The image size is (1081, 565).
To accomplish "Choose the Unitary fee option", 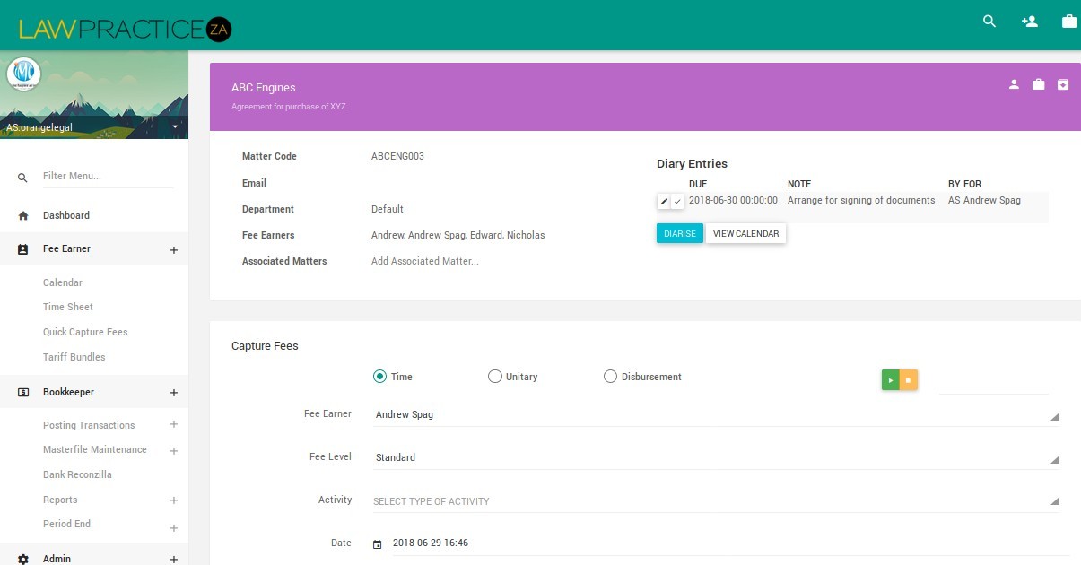I will [494, 376].
